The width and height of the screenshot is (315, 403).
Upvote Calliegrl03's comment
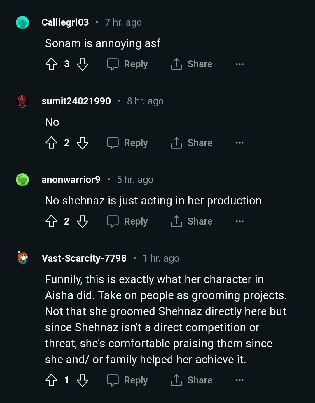coord(51,64)
